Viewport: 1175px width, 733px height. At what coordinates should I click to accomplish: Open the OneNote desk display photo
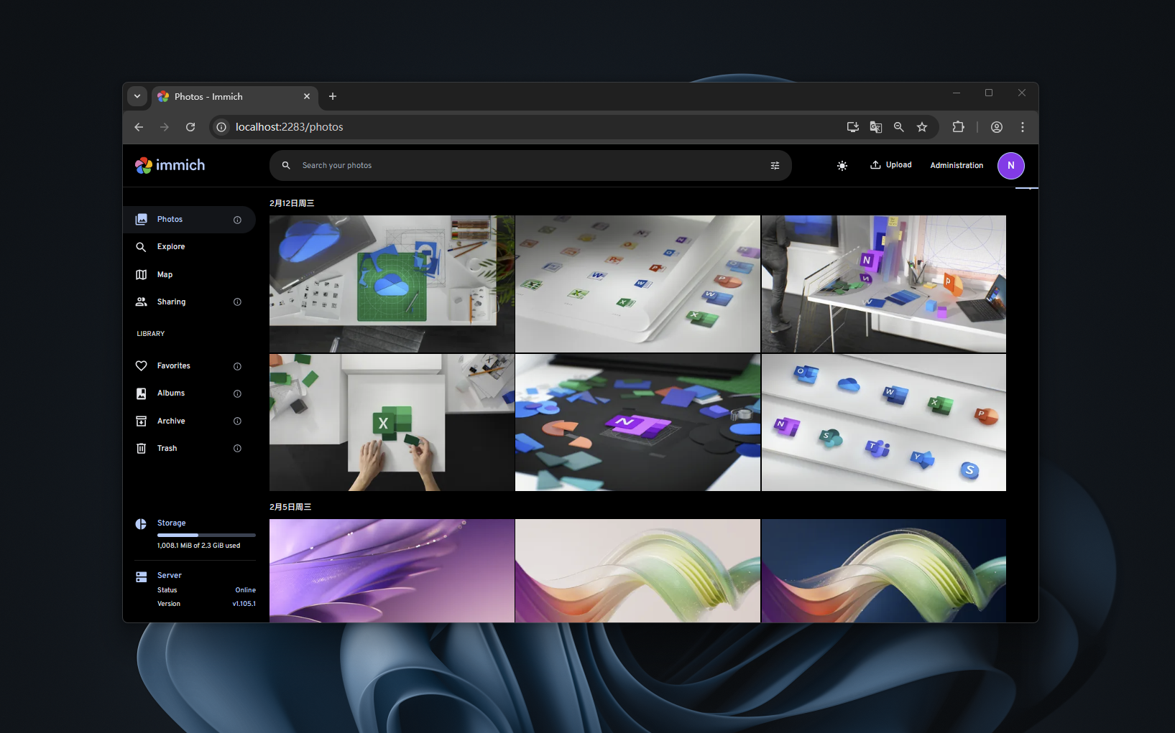[x=883, y=284]
